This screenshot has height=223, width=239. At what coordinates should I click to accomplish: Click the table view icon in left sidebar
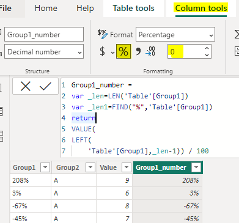(1, 112)
